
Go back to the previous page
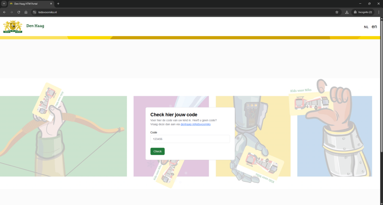[4, 12]
